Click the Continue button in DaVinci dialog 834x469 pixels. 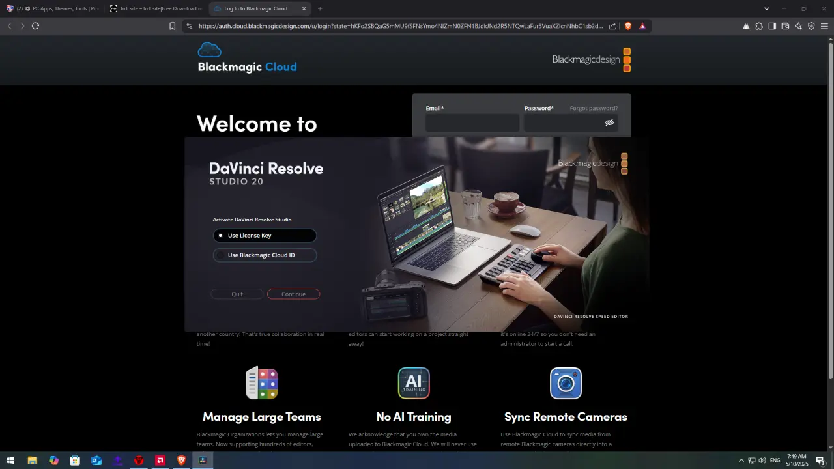pyautogui.click(x=293, y=294)
